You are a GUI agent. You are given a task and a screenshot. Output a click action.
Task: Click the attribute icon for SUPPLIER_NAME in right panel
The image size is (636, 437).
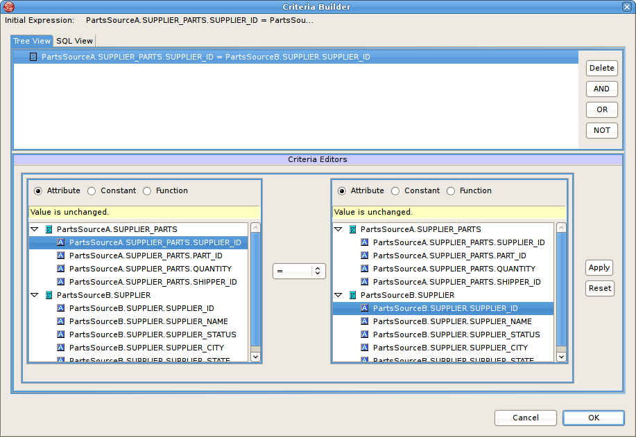pos(365,321)
